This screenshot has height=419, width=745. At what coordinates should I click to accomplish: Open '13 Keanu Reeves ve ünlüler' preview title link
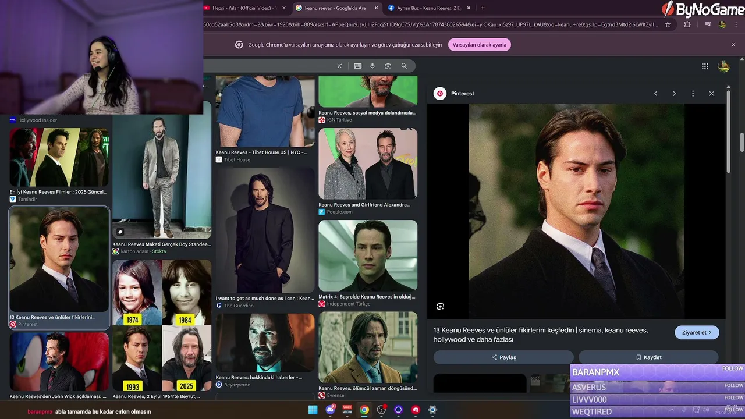click(x=541, y=335)
